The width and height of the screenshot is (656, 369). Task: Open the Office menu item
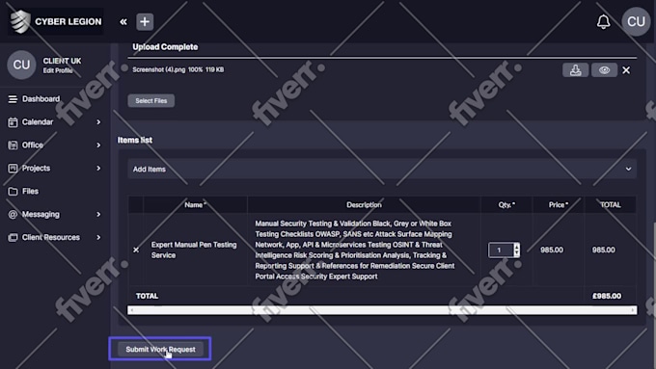[33, 145]
